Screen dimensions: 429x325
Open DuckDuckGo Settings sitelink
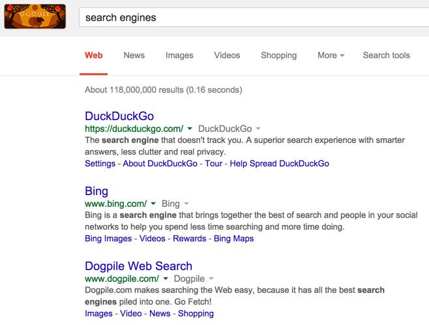pyautogui.click(x=100, y=163)
